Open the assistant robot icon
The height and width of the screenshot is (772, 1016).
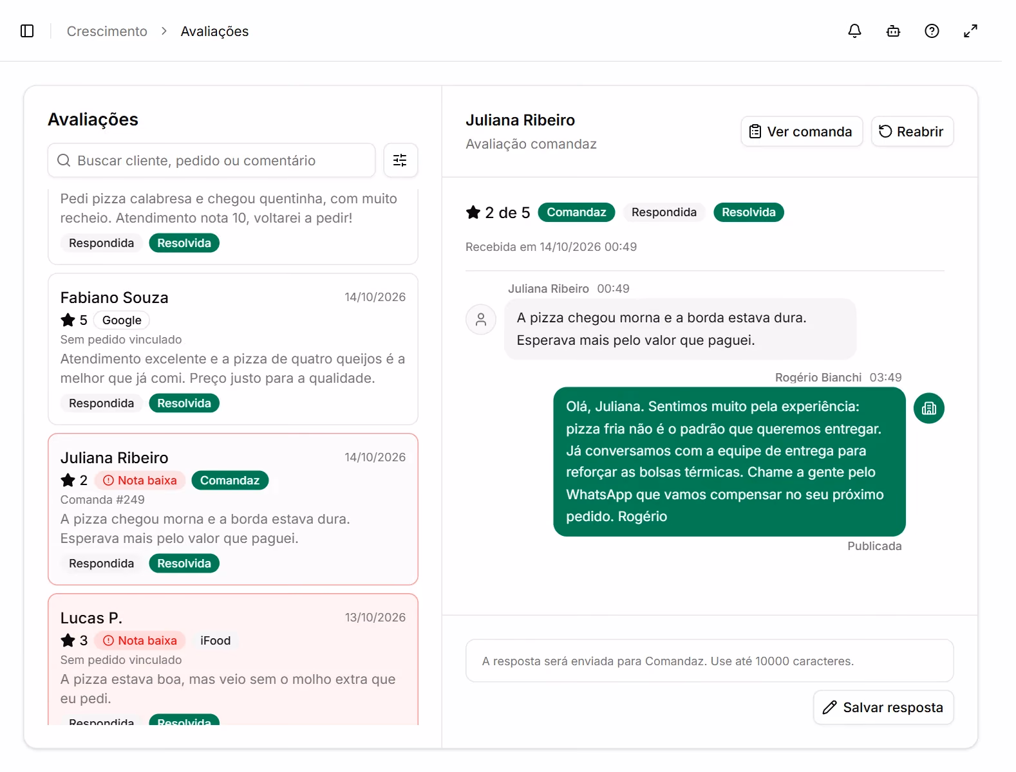coord(893,31)
